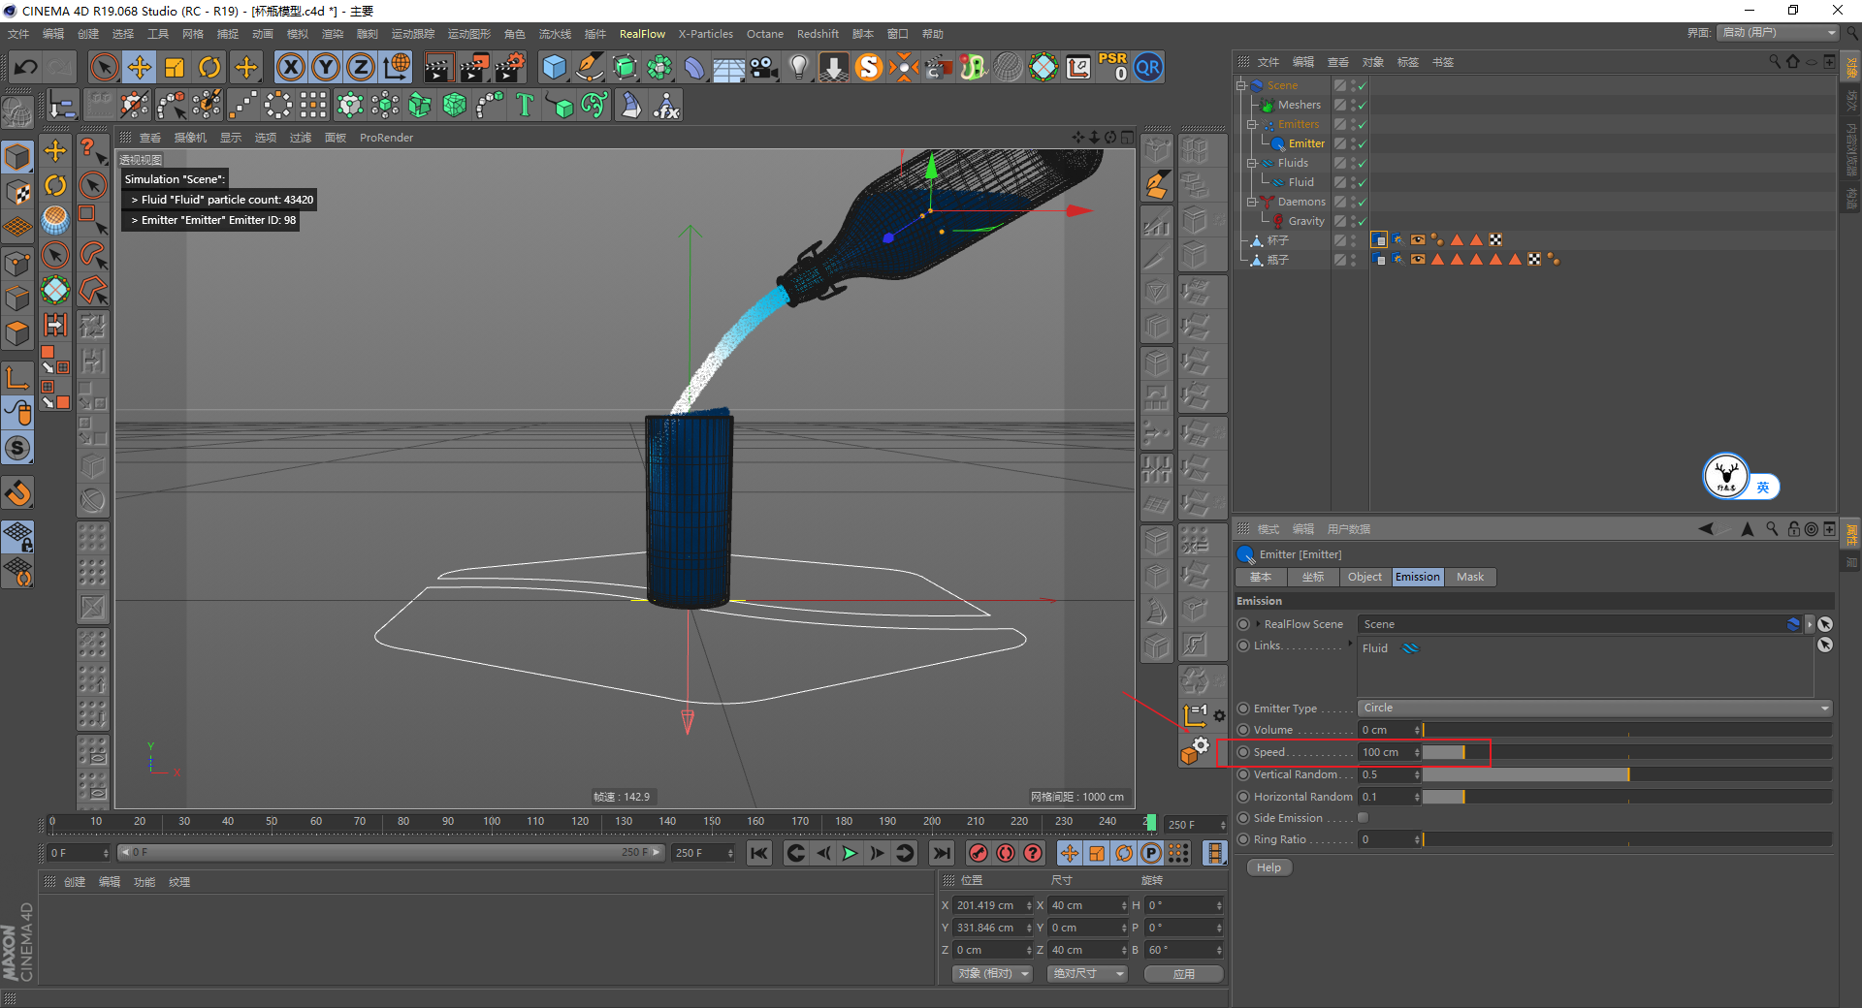
Task: Toggle the X axis lock icon
Action: click(x=290, y=67)
